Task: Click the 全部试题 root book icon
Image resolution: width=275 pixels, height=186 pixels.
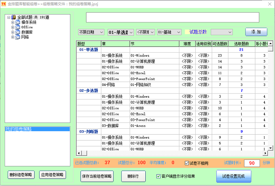Action: pyautogui.click(x=14, y=17)
